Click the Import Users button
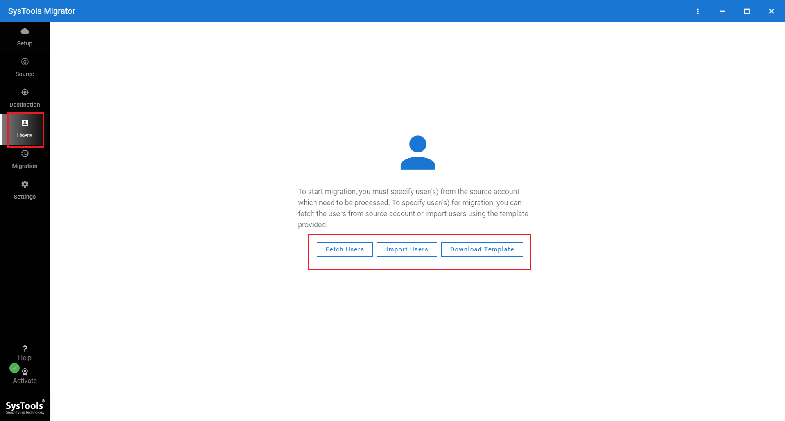 click(407, 249)
